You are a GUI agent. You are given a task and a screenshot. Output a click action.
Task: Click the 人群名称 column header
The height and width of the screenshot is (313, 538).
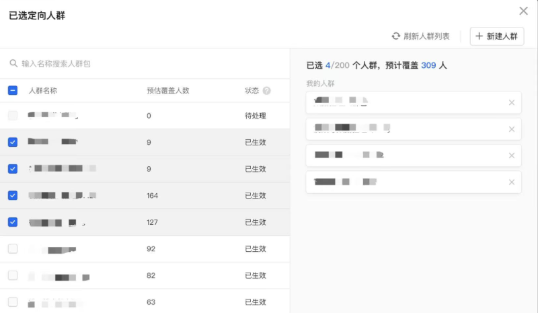coord(42,90)
